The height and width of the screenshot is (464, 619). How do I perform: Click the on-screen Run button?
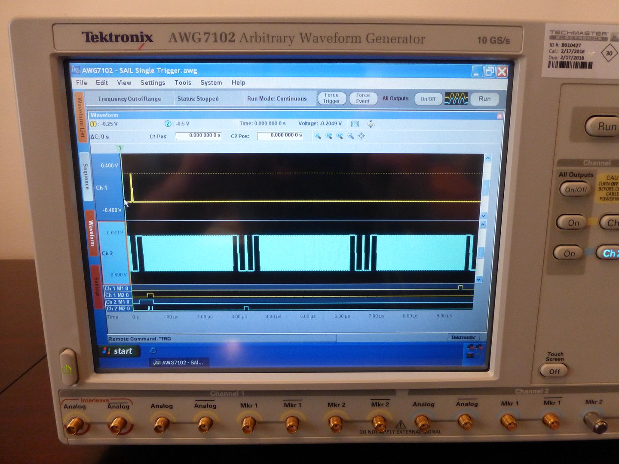click(484, 99)
